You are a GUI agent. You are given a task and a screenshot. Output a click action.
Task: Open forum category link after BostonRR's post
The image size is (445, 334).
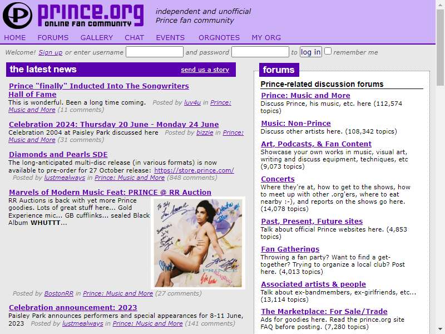118,293
